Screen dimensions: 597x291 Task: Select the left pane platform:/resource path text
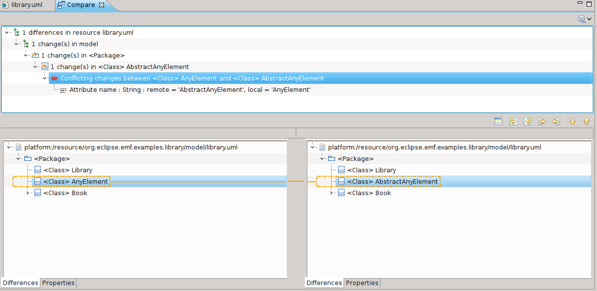(x=130, y=147)
